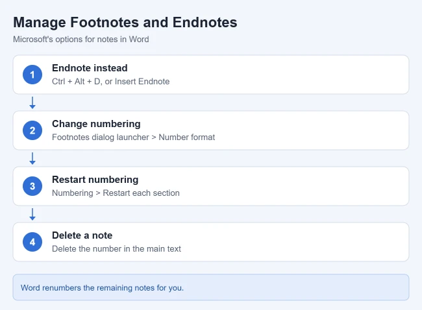Select the "Change numbering" card title

(96, 124)
